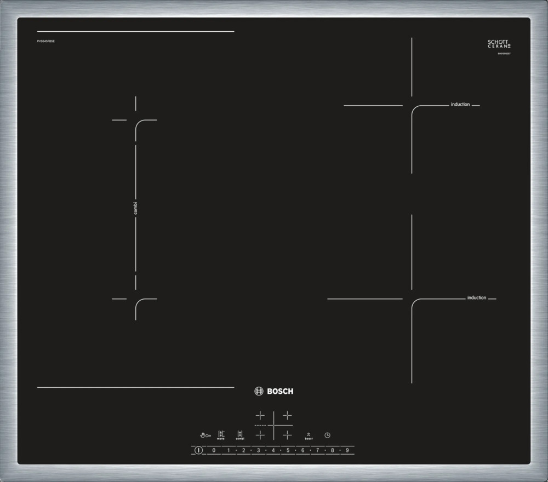The height and width of the screenshot is (482, 548).
Task: Set power level 5 on the slider
Action: pyautogui.click(x=288, y=450)
